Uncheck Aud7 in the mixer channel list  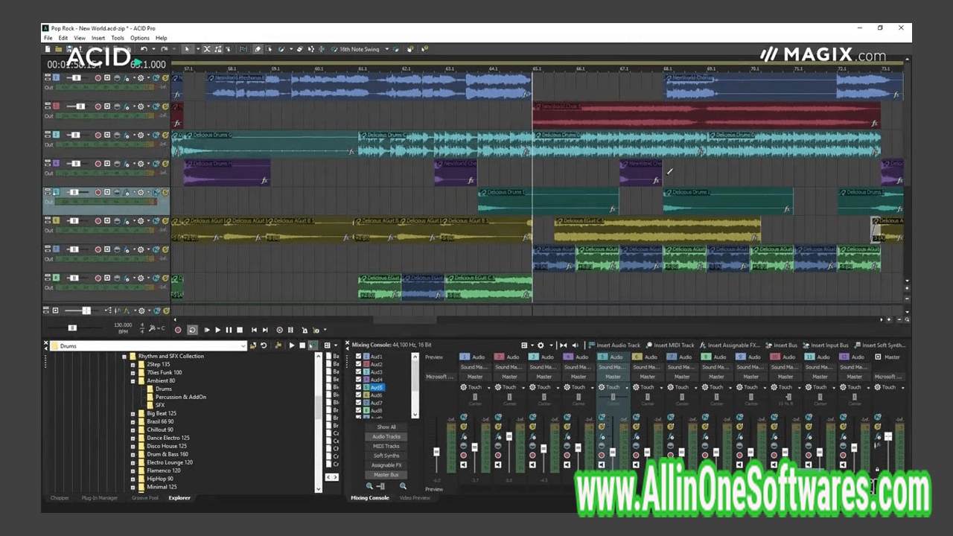click(359, 403)
